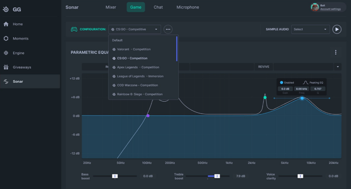Click the SteelSeries GG logo icon
This screenshot has height=189, width=351.
(x=6, y=9)
